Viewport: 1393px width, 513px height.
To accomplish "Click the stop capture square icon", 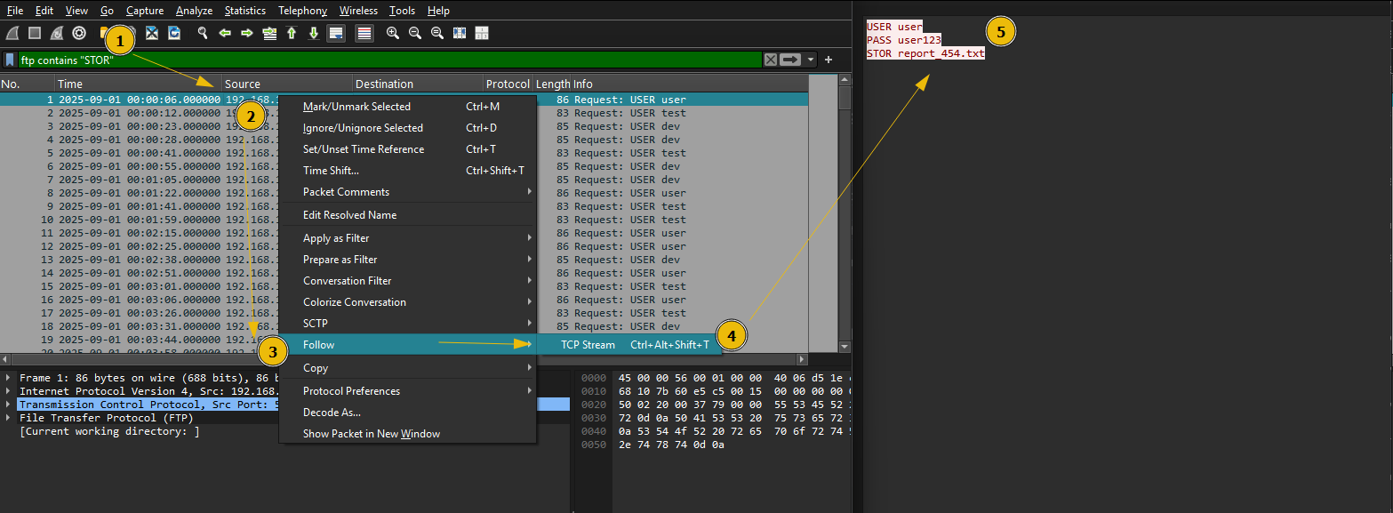I will (x=35, y=33).
